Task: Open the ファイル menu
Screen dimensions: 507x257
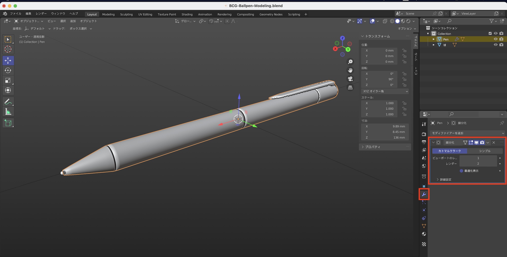Action: point(16,14)
